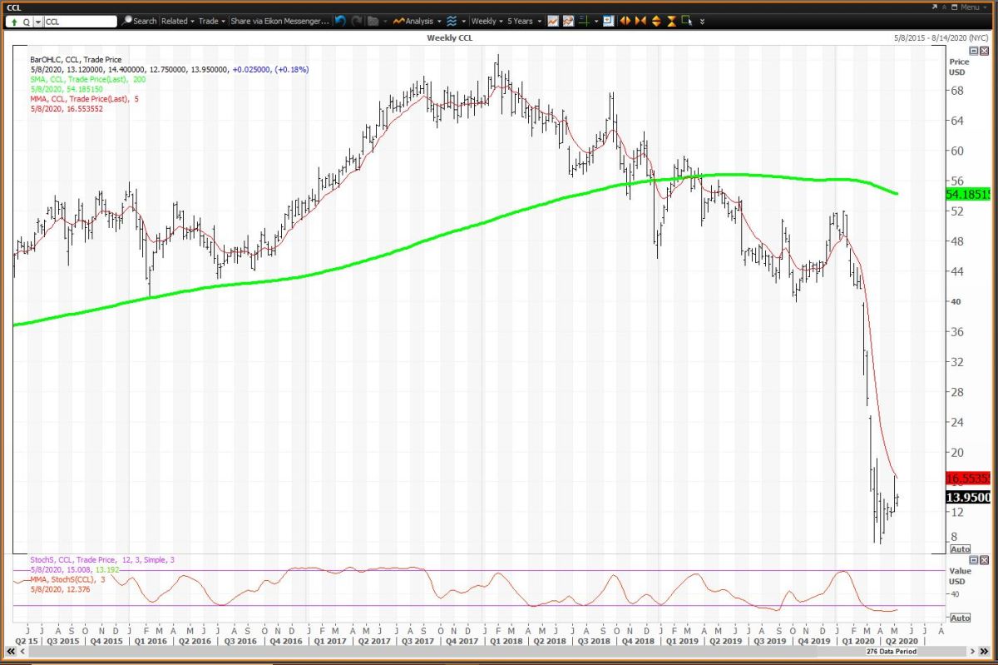The width and height of the screenshot is (998, 665).
Task: Collapse the price pane with its minimize button
Action: point(974,51)
